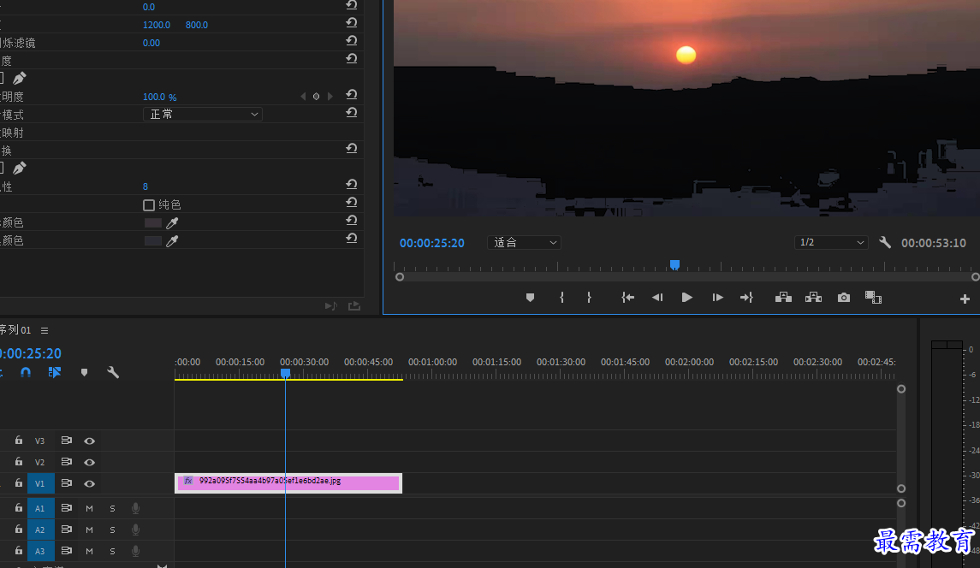980x568 pixels.
Task: Solo audio track A1
Action: 112,509
